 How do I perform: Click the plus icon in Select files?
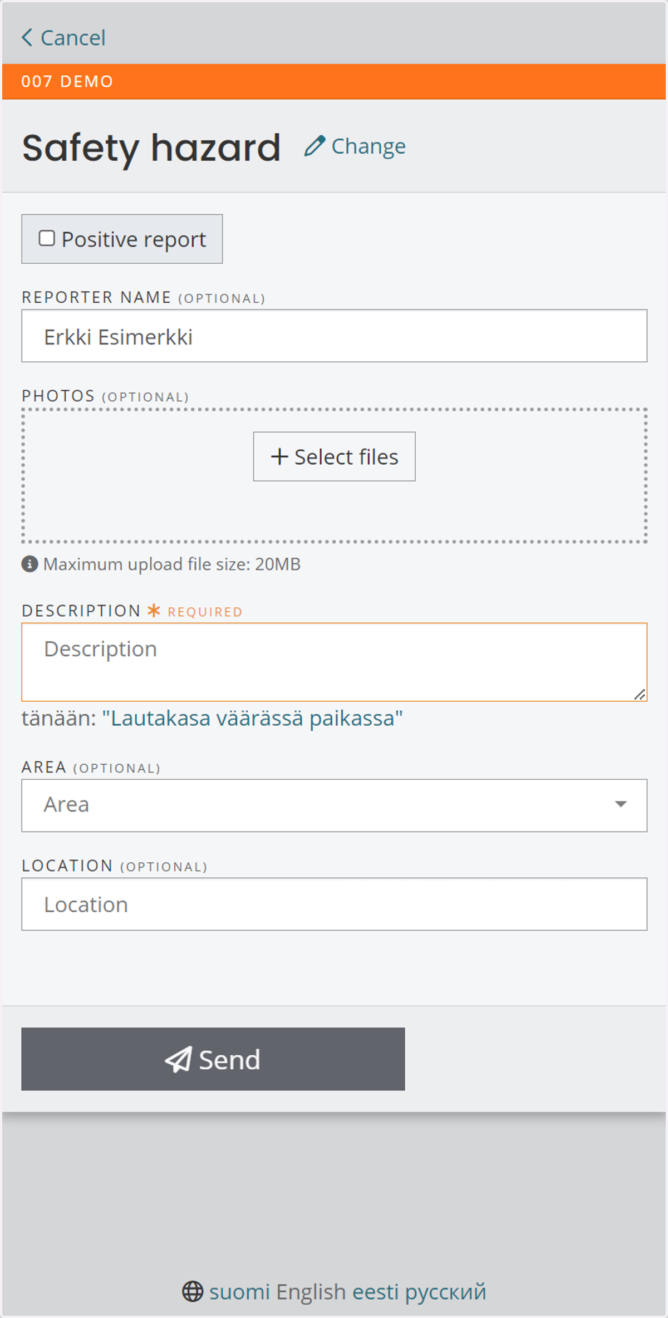point(279,457)
